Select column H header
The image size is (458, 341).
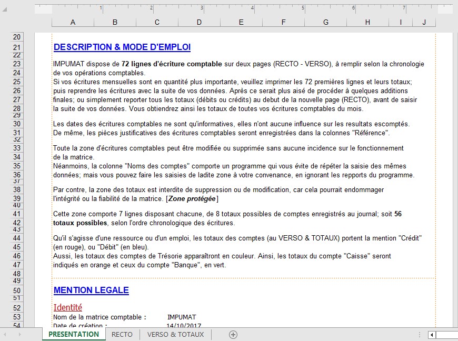tap(368, 22)
